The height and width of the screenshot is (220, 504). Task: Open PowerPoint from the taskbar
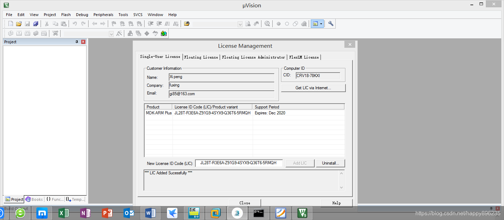107,213
